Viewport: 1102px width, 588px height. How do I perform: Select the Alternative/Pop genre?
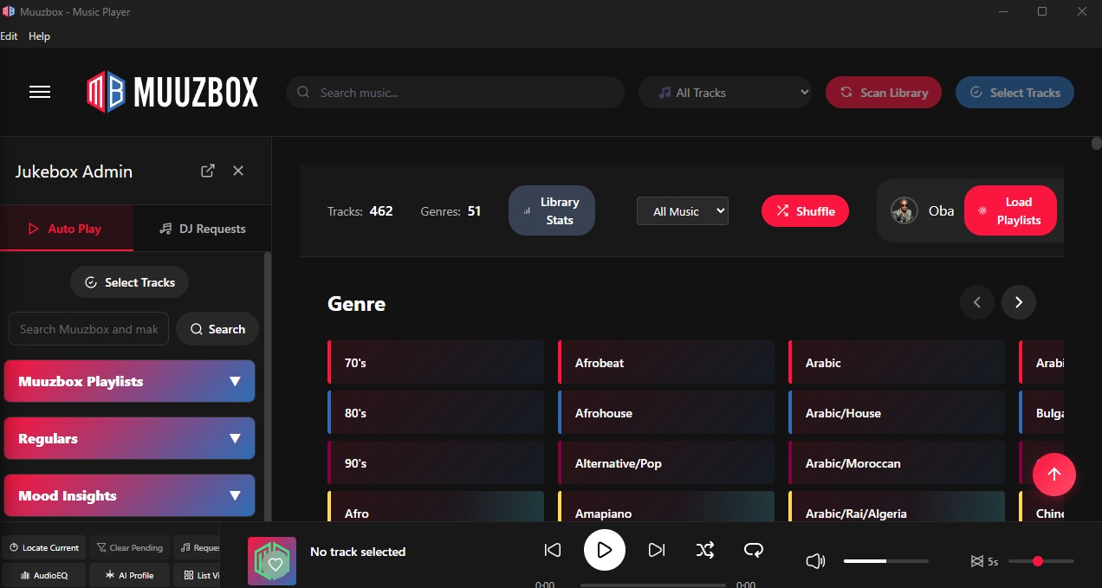click(x=666, y=463)
